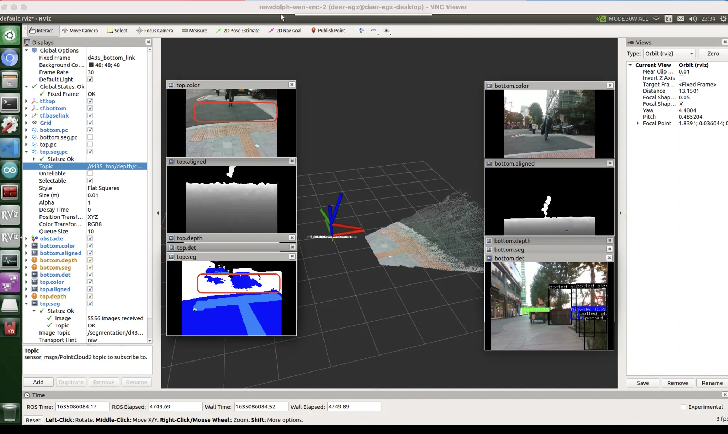728x434 pixels.
Task: Toggle the bottom.seg.pc display checkbox
Action: pos(90,137)
